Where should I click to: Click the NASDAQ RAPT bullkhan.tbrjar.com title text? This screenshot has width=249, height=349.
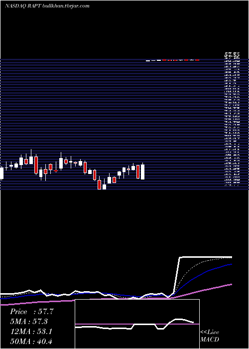(47, 6)
